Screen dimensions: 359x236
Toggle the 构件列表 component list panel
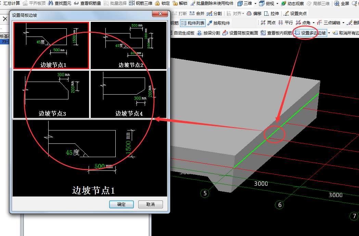click(x=193, y=23)
